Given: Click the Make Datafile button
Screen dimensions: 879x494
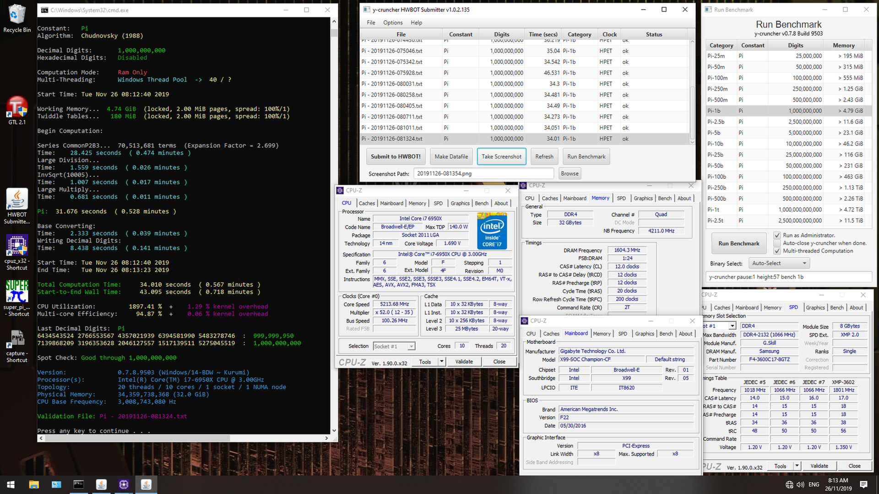Looking at the screenshot, I should [x=451, y=156].
